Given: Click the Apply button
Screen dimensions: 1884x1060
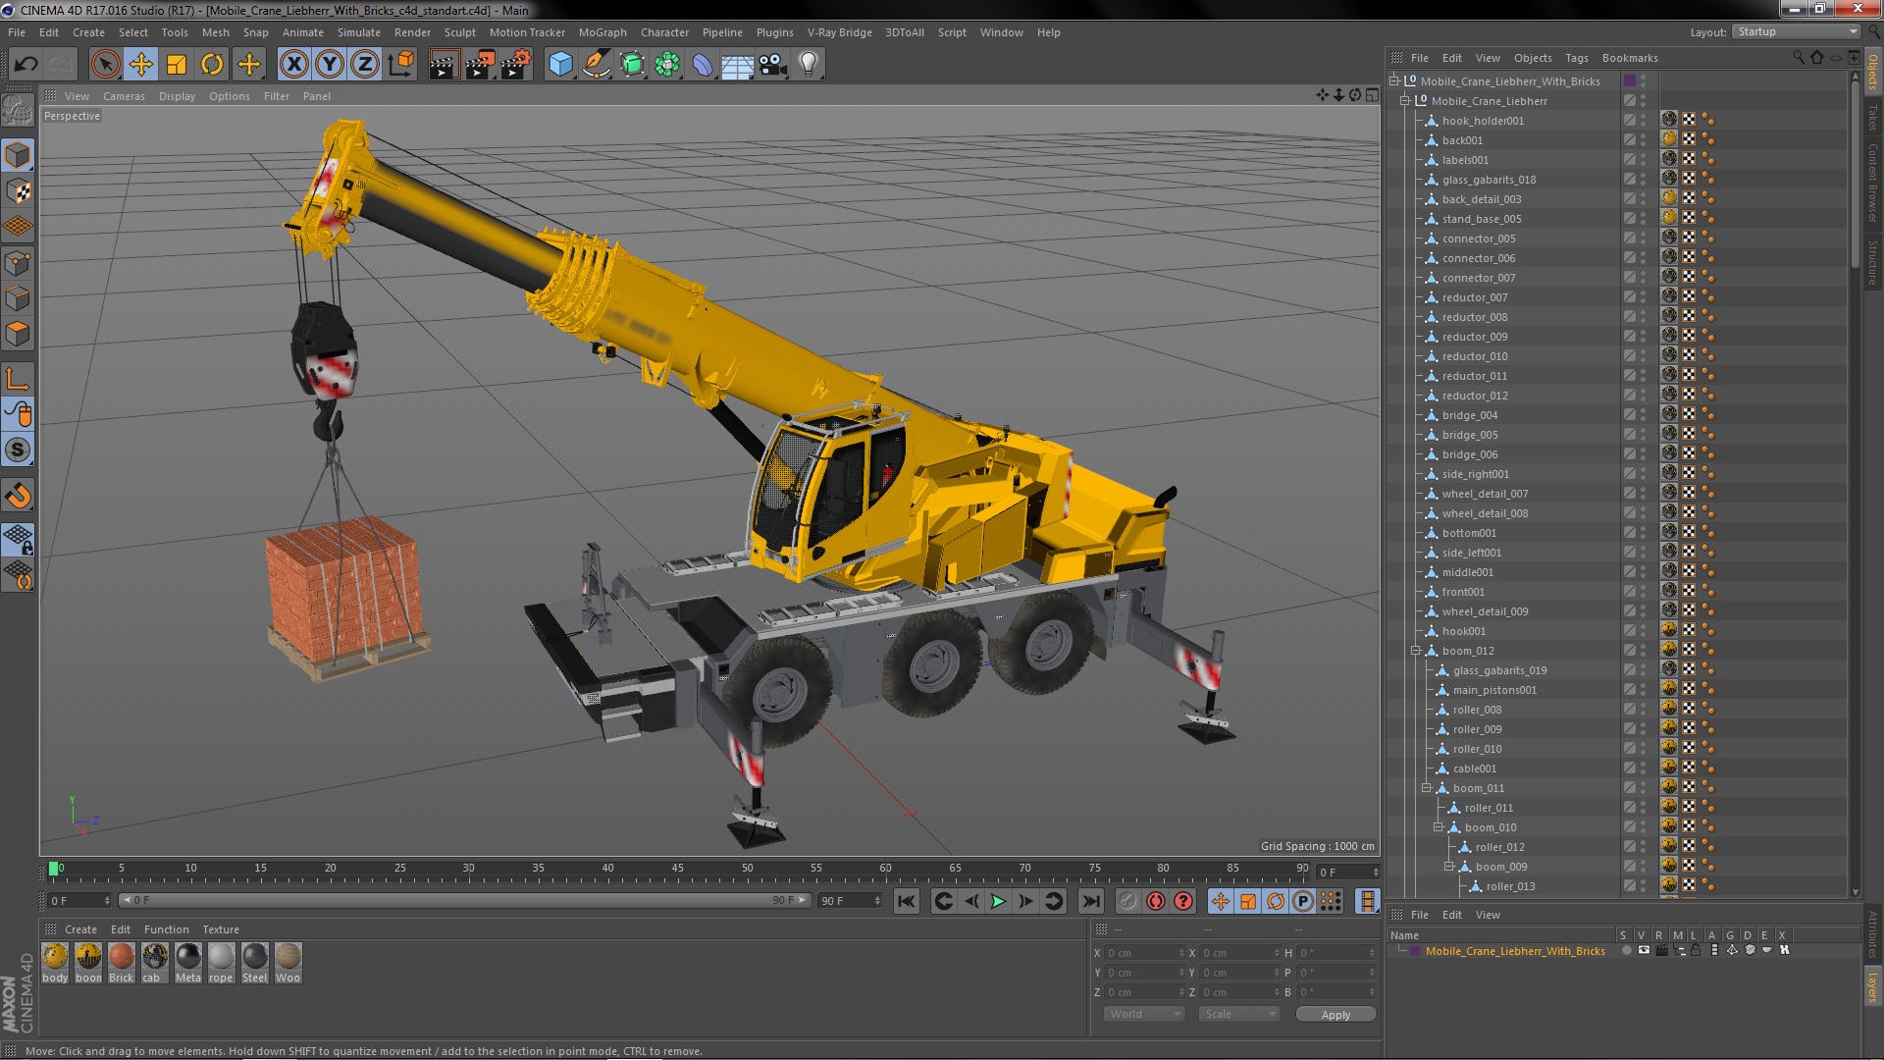Looking at the screenshot, I should point(1335,1015).
